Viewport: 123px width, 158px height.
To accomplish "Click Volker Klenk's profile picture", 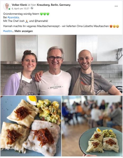I will (7, 7).
